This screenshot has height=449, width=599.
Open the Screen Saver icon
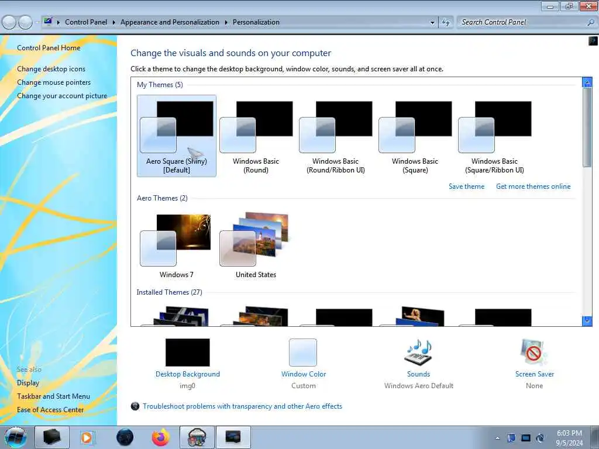point(533,353)
